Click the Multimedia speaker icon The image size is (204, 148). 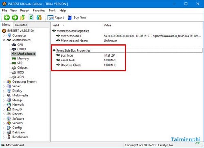(9, 96)
